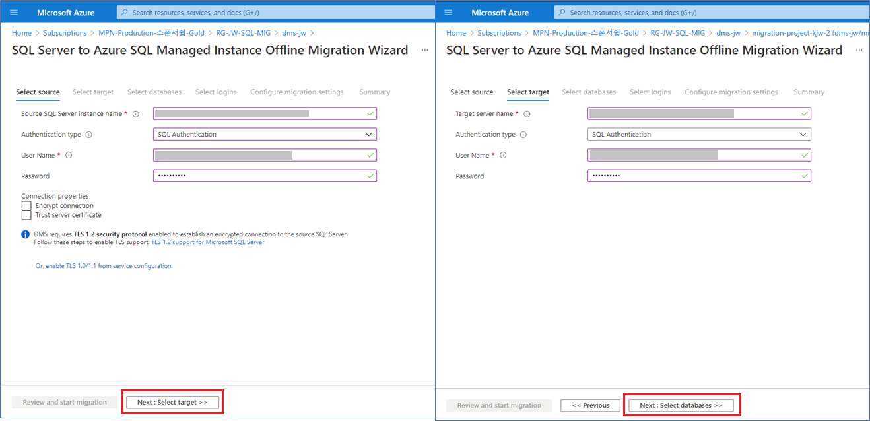The width and height of the screenshot is (870, 421).
Task: Focus the search resources box in left window
Action: (x=276, y=13)
